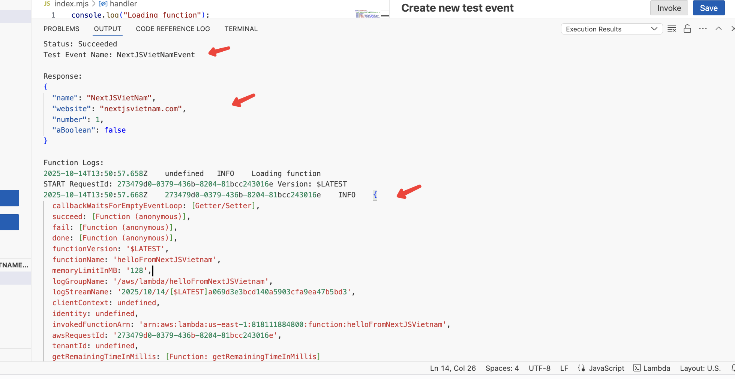Open the panel's more actions ellipsis
Screen dimensions: 735x379
703,29
